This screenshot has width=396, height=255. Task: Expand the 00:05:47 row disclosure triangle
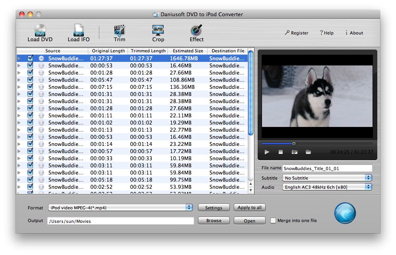point(19,80)
